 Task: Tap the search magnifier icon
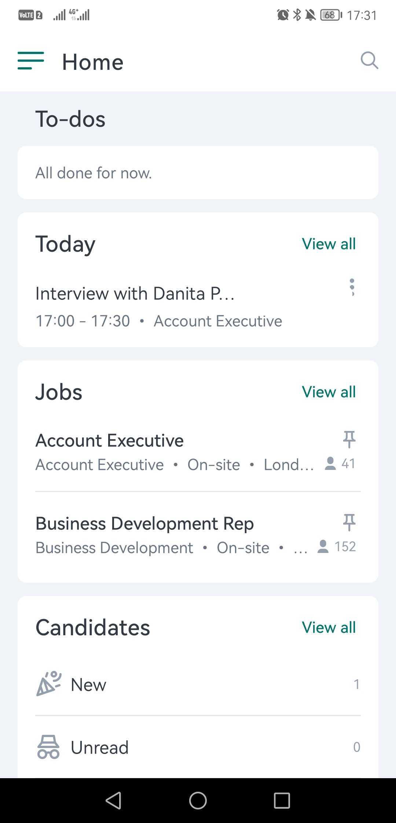(369, 61)
